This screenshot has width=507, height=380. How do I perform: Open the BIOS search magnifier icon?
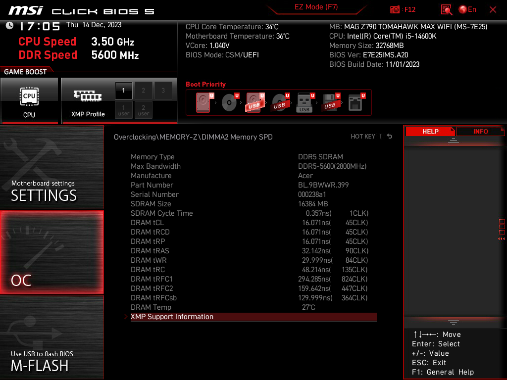coord(446,10)
